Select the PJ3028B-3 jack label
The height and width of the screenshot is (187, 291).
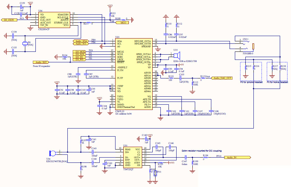click(x=248, y=53)
